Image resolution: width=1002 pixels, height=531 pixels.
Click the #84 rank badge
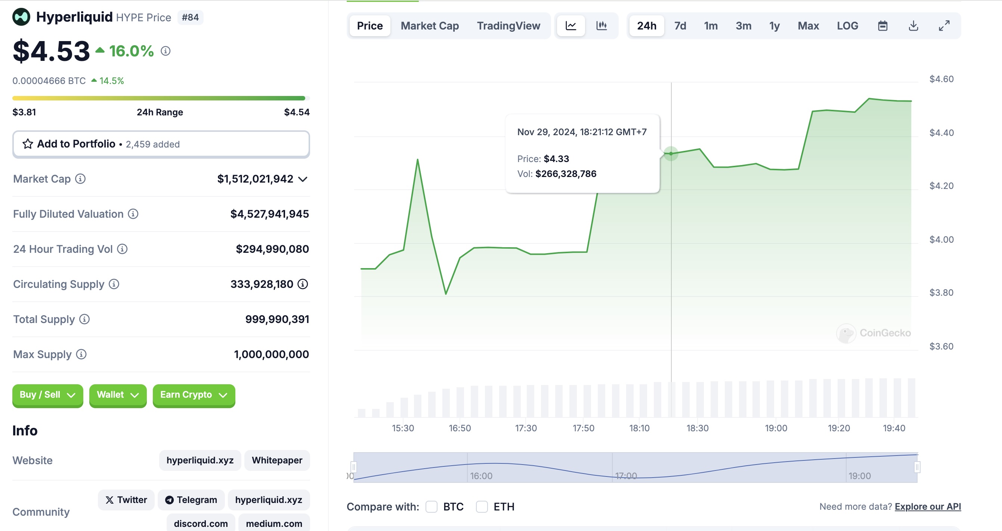tap(190, 18)
